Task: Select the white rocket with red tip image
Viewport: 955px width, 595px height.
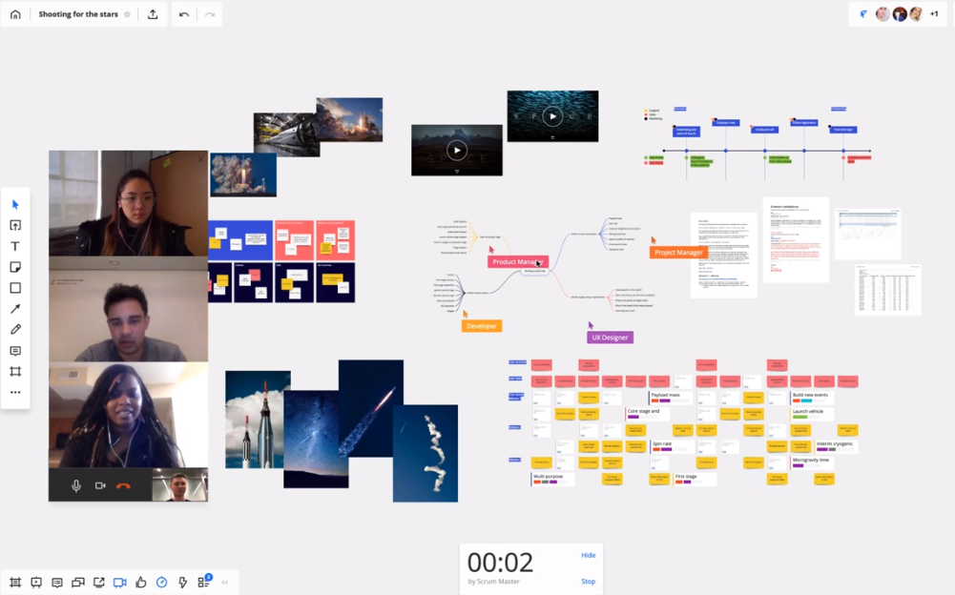Action: [x=258, y=420]
